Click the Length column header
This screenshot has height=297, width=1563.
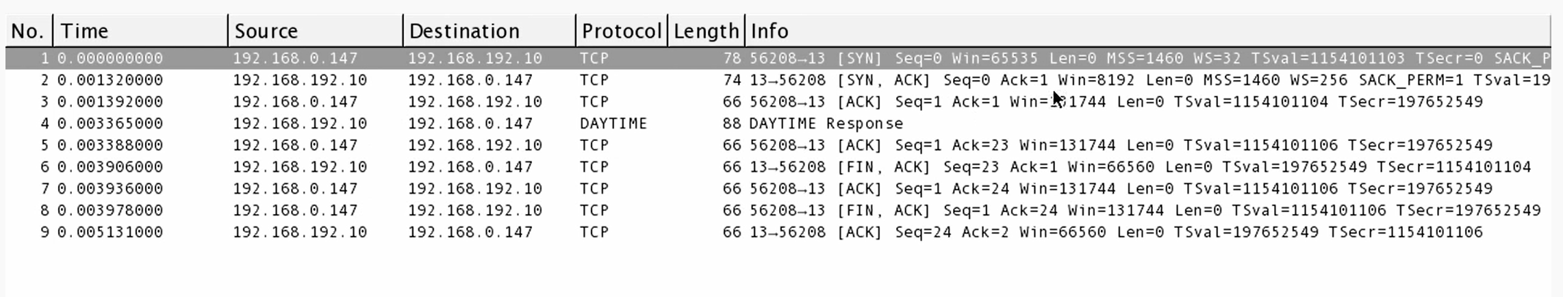706,31
